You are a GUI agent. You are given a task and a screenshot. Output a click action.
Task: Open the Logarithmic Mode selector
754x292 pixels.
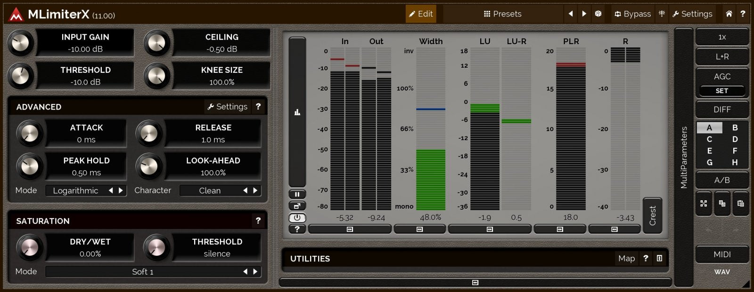(76, 190)
